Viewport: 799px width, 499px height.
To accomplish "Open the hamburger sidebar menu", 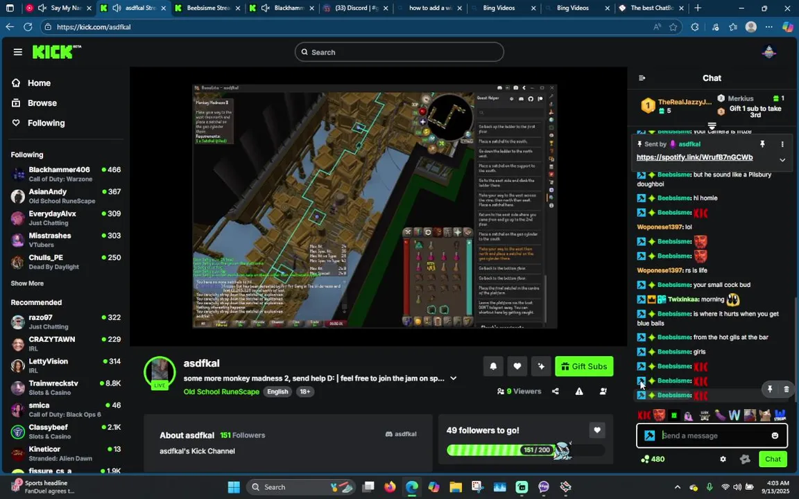I will tap(18, 52).
